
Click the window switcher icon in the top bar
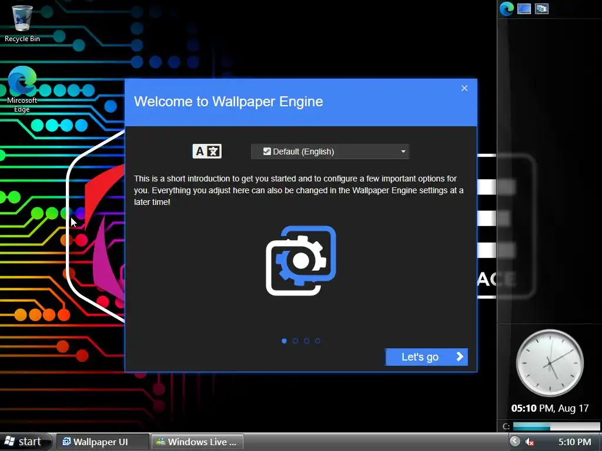541,8
